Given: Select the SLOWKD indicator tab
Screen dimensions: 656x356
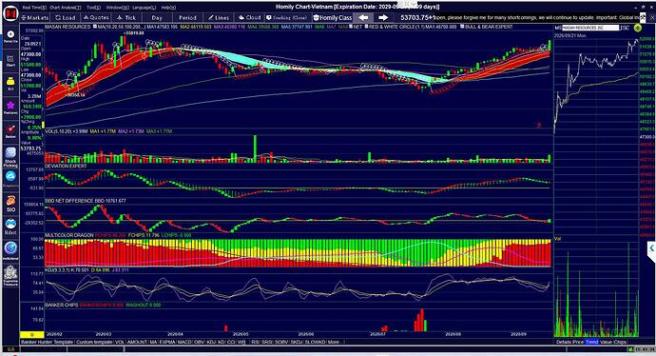Looking at the screenshot, I should [x=315, y=342].
